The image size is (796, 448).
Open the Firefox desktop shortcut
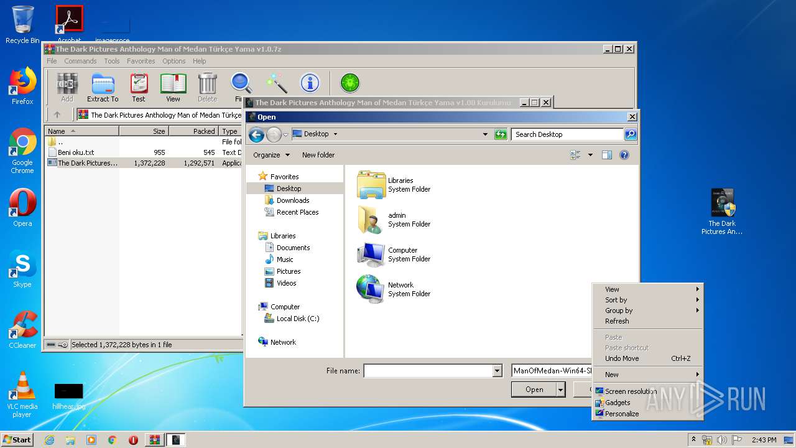click(x=22, y=86)
